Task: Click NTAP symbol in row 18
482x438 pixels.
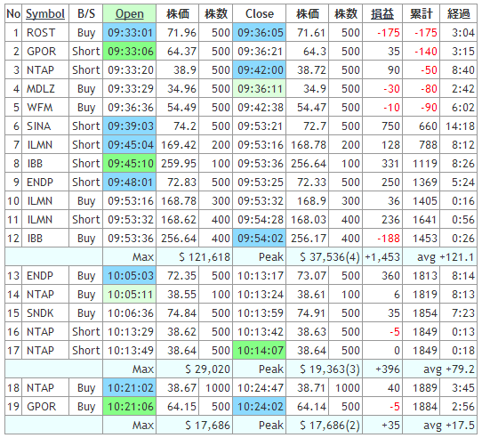Action: click(40, 388)
